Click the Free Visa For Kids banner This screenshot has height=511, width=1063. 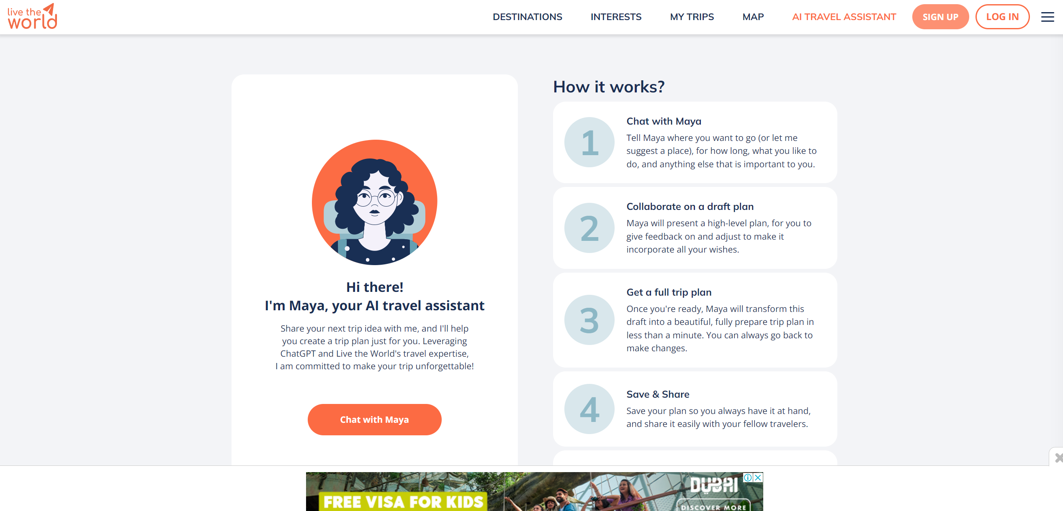(x=403, y=501)
